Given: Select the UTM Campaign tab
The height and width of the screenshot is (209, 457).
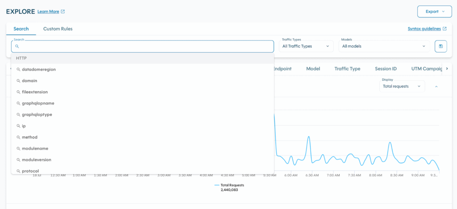Looking at the screenshot, I should click(427, 69).
